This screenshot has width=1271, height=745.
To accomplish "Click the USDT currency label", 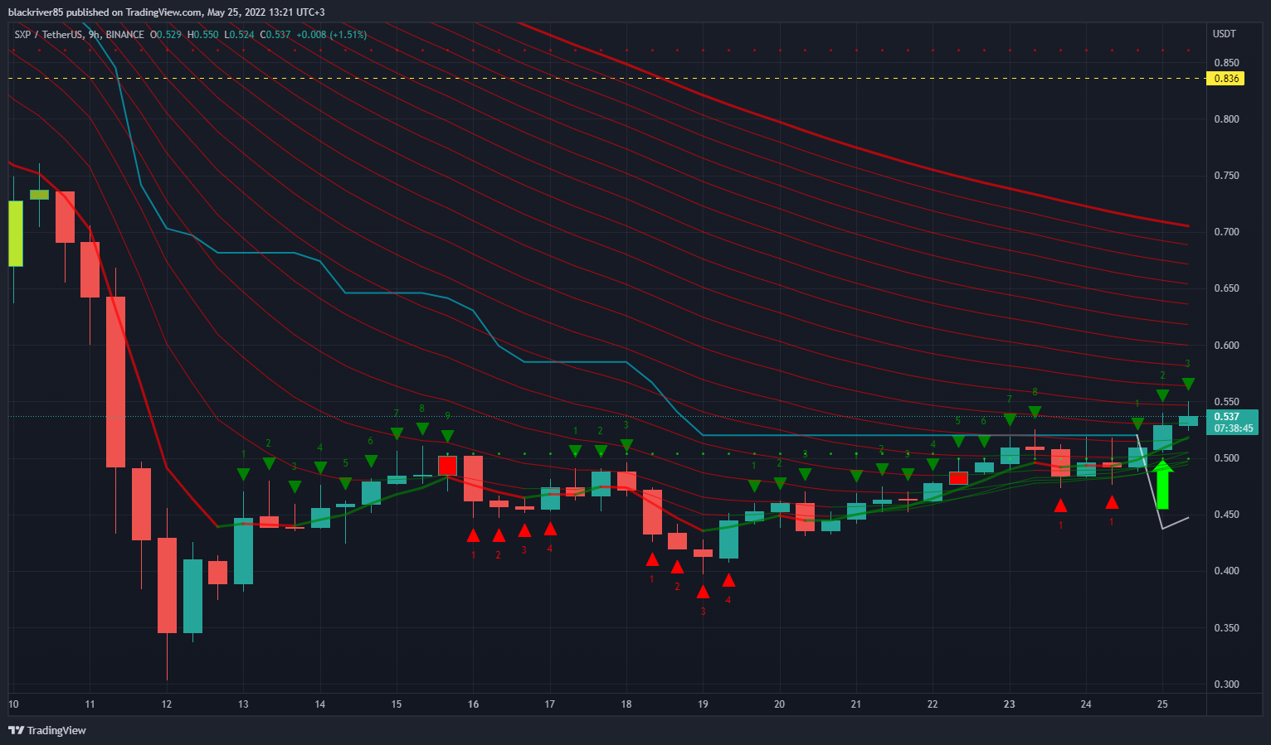I will pos(1225,34).
